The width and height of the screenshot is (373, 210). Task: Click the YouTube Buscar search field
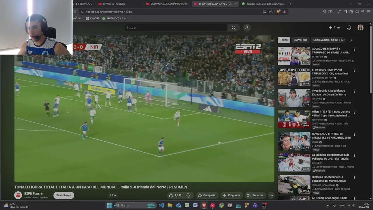pos(175,27)
